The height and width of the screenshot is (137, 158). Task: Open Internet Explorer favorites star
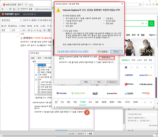click(150, 4)
